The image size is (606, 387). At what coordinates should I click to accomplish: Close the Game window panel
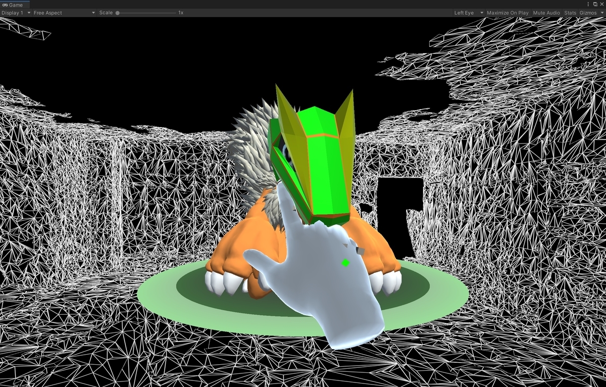(x=601, y=4)
